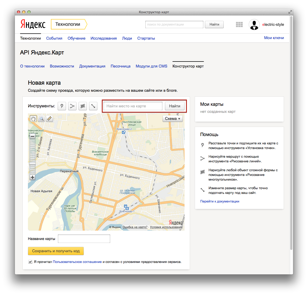The height and width of the screenshot is (295, 308).
Task: Open the События nav item
Action: pyautogui.click(x=54, y=38)
